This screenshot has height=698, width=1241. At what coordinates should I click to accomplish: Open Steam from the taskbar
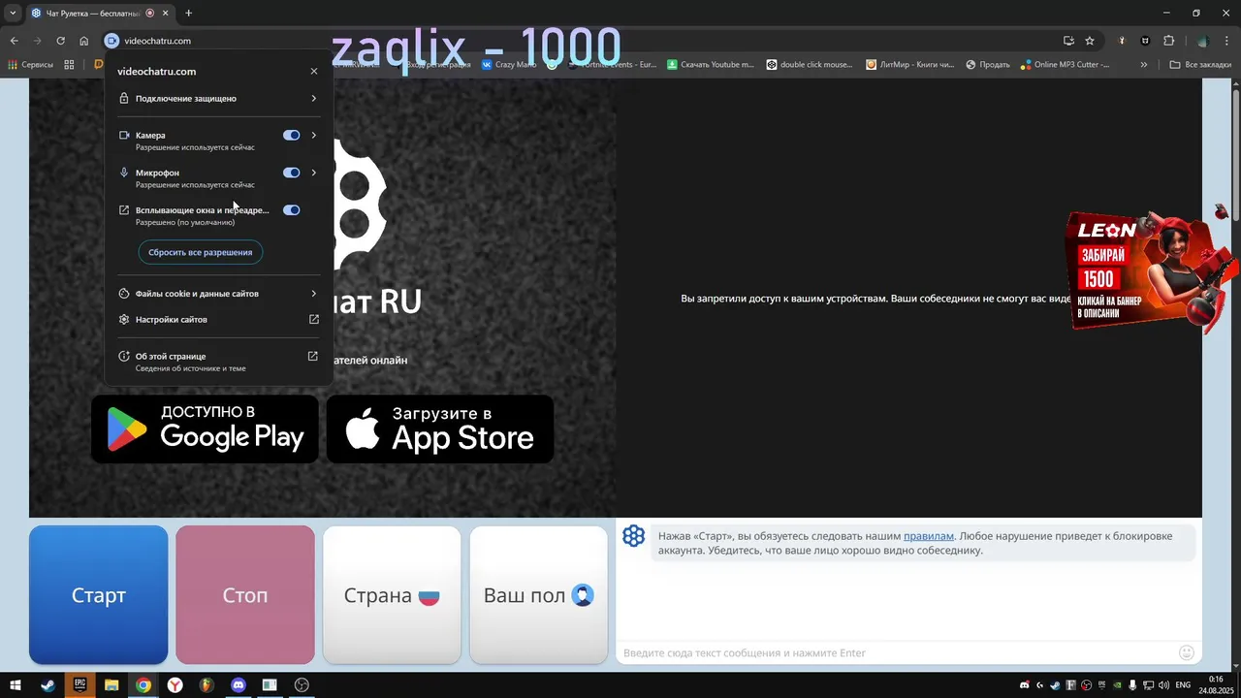[48, 685]
